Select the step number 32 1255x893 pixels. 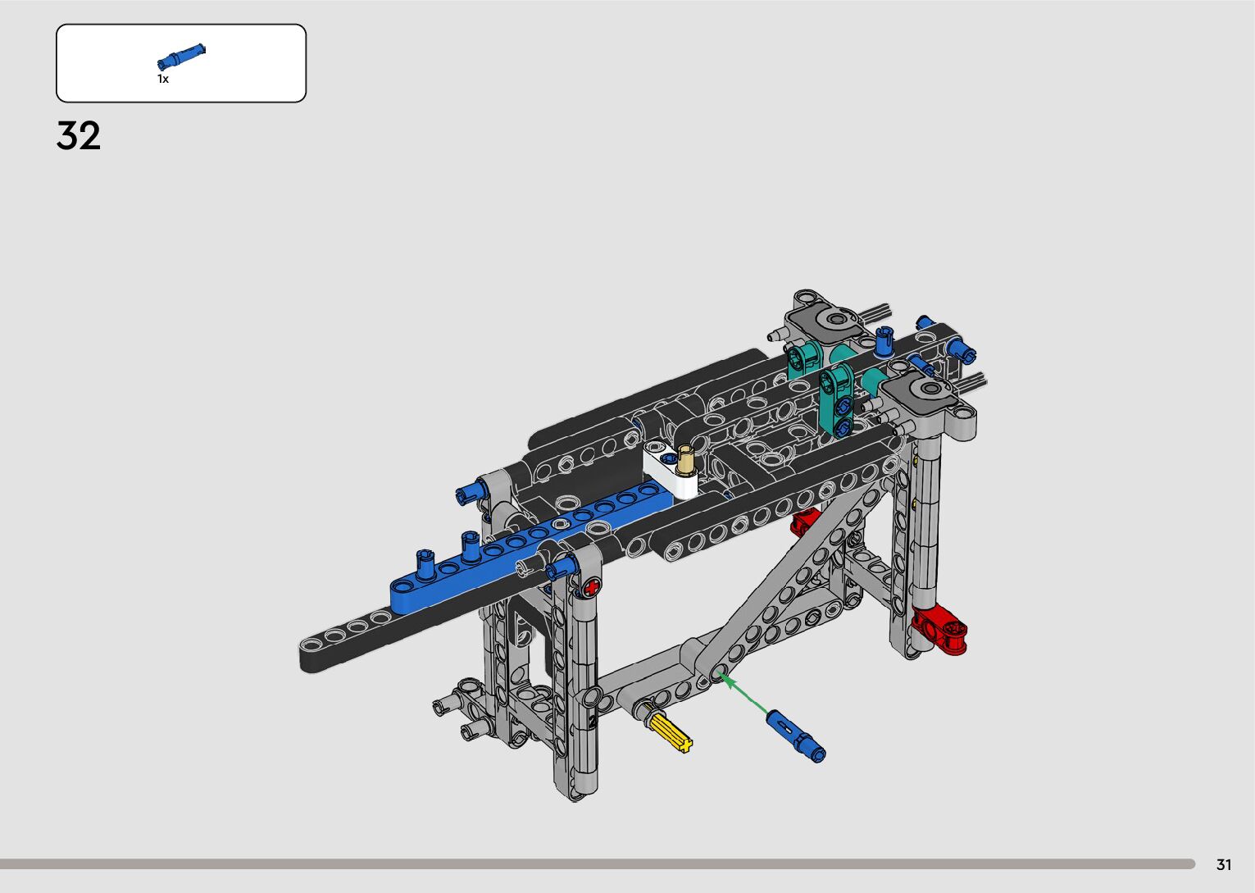pos(79,136)
